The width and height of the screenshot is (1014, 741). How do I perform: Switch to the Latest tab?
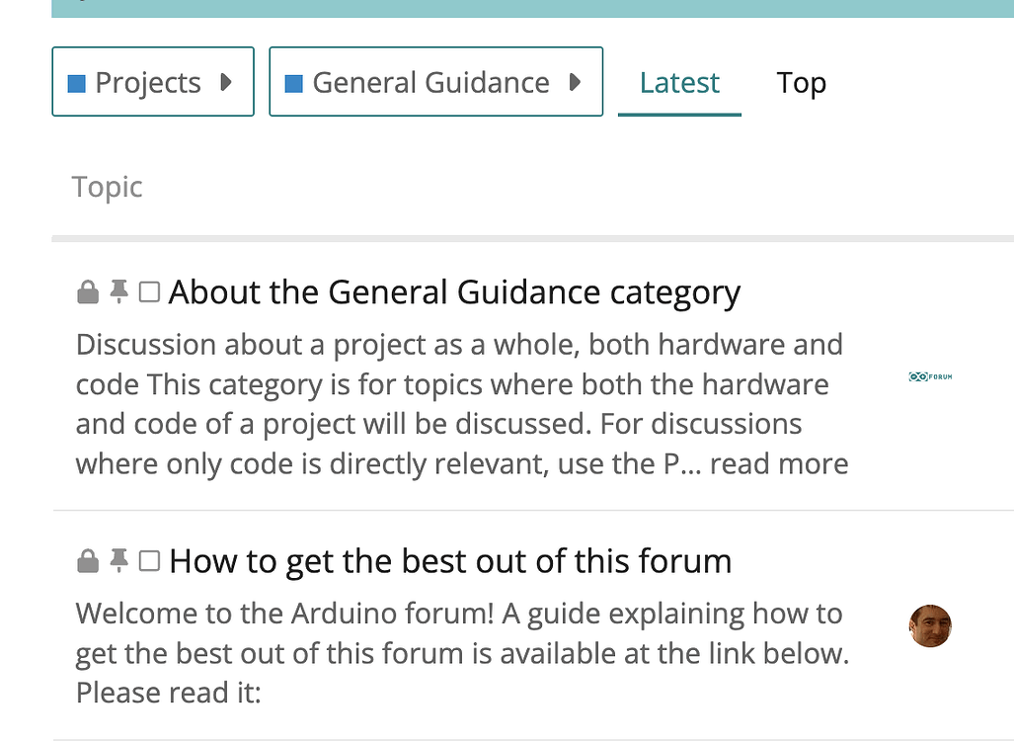(x=679, y=83)
